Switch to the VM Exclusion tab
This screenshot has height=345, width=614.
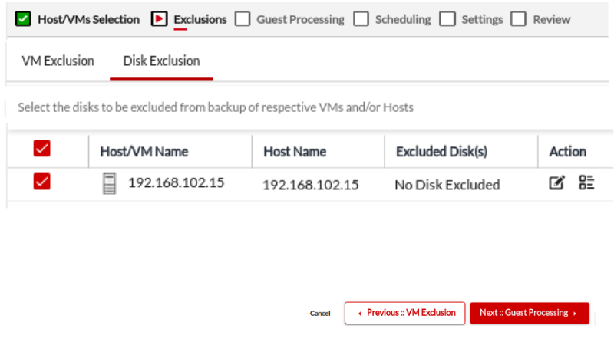58,61
